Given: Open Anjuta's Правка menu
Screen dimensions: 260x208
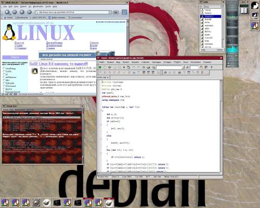Looking at the screenshot, I should [110, 62].
